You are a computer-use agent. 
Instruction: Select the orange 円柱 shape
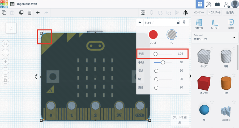point(226,83)
